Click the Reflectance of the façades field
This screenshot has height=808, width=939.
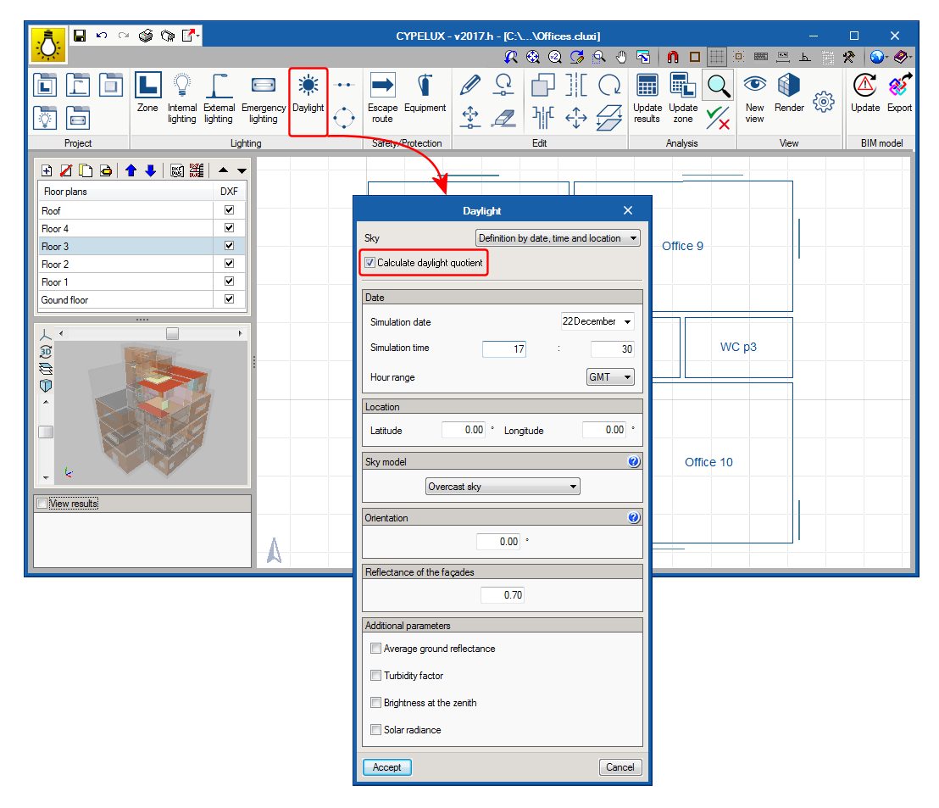(x=503, y=595)
